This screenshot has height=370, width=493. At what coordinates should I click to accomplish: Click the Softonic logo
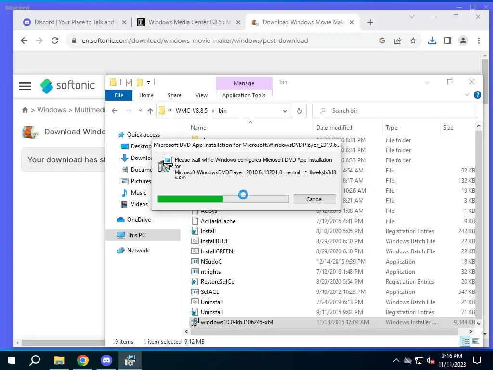[x=67, y=86]
